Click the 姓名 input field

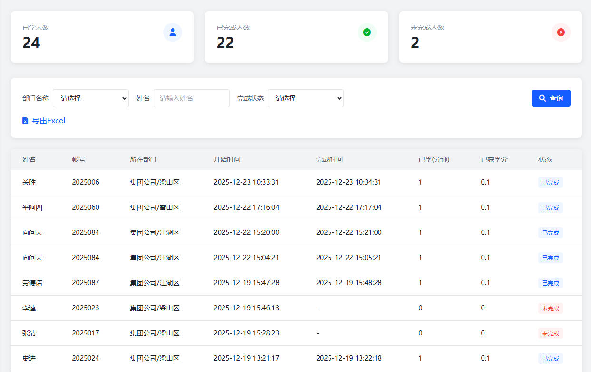pyautogui.click(x=191, y=98)
